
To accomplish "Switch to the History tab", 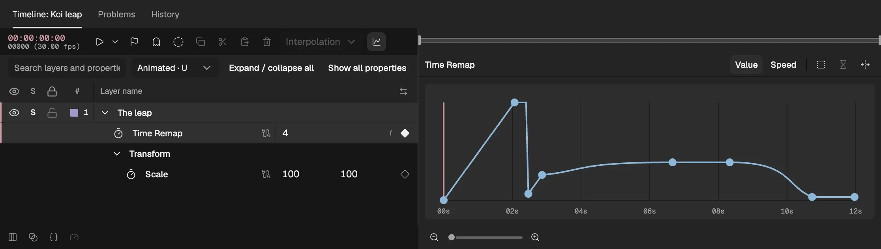I will pyautogui.click(x=165, y=14).
